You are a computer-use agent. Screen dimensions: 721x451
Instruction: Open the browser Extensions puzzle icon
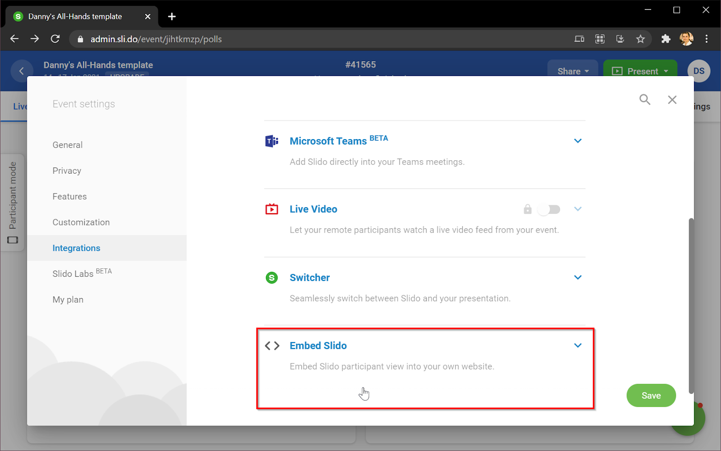point(666,39)
